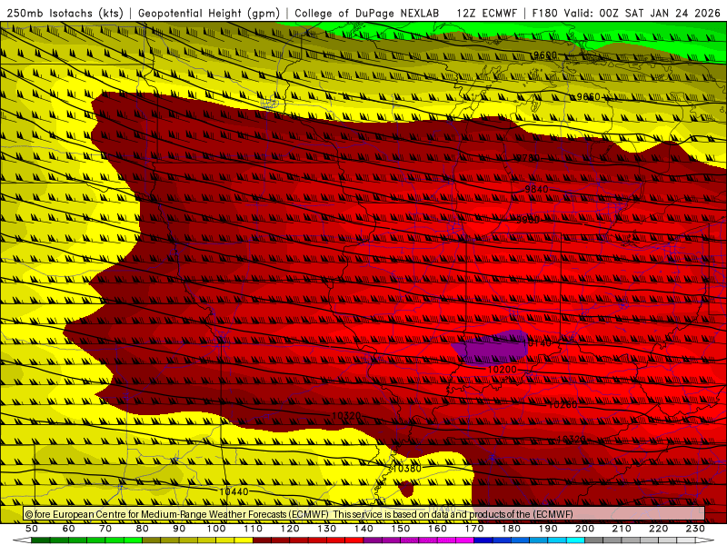Click the "12Z ECMWF" model run label
727x545 pixels.
coord(486,14)
